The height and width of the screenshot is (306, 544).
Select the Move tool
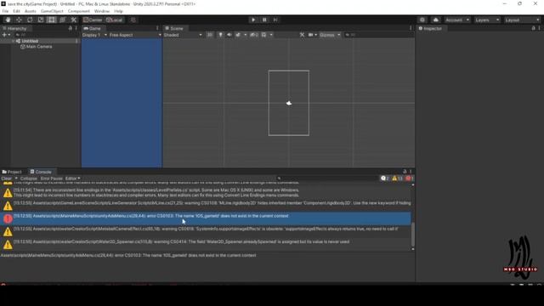coord(19,20)
